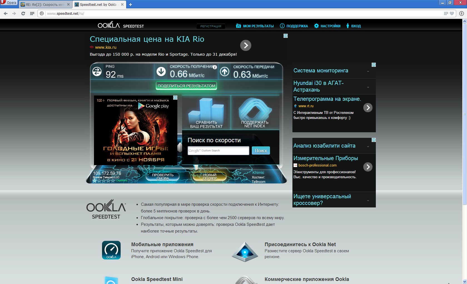Viewport: 467px width, 284px height.
Task: Click the Hunger Games Google Play ad
Action: point(136,130)
